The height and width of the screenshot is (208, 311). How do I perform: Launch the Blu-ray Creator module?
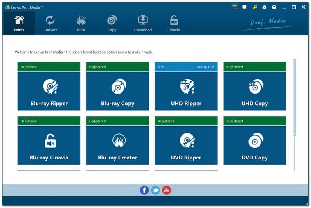click(x=117, y=145)
